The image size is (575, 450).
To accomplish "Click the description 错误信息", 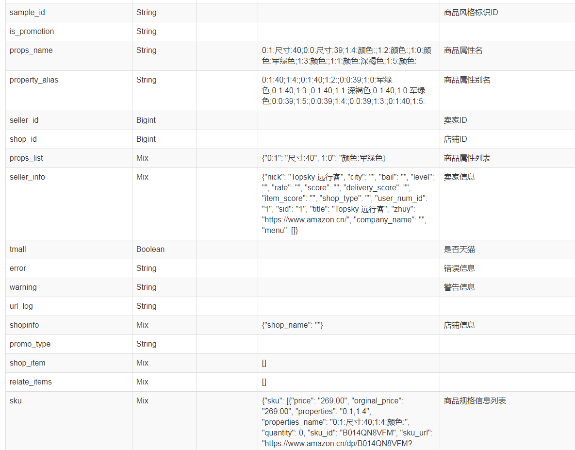I will pyautogui.click(x=459, y=268).
